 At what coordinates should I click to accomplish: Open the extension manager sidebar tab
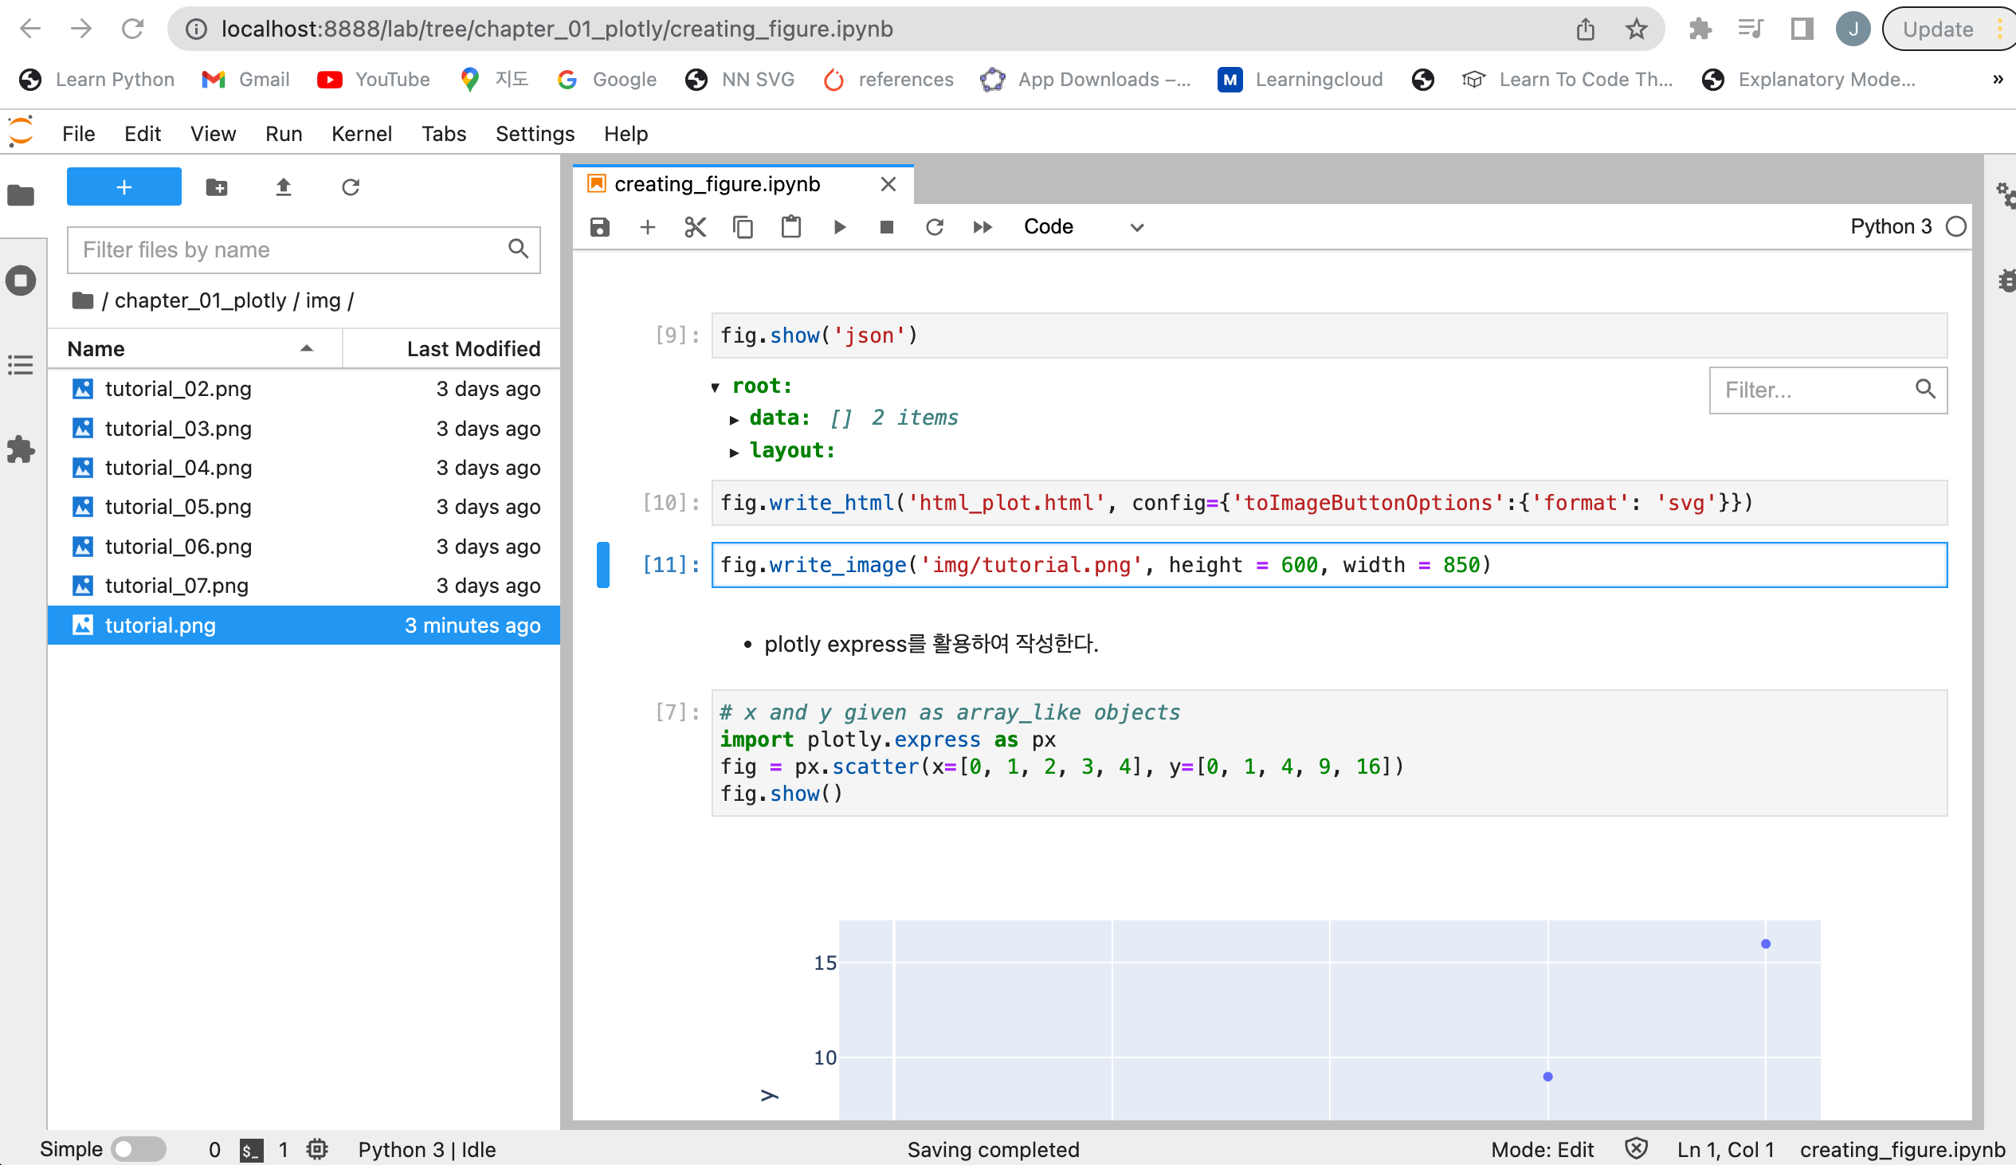click(x=22, y=449)
